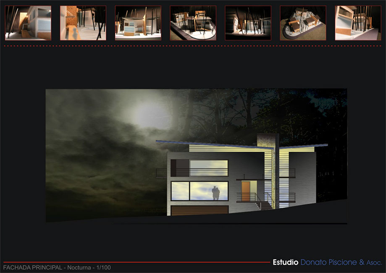Select the second thumbnail in the strip

click(83, 23)
